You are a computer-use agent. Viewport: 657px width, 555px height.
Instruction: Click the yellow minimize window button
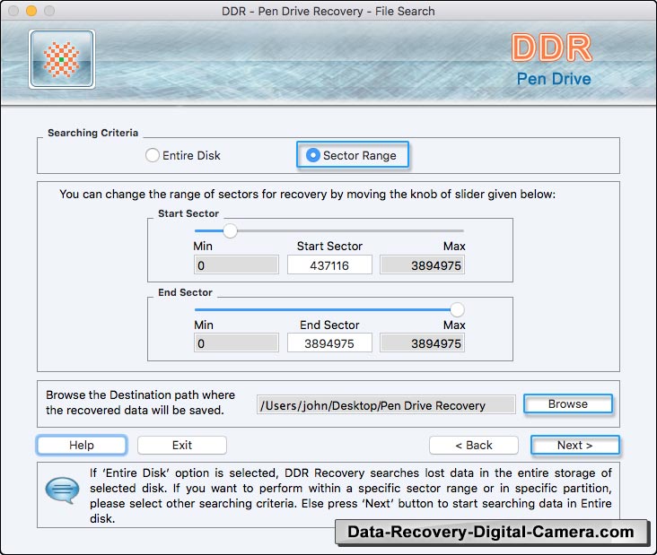tap(31, 11)
